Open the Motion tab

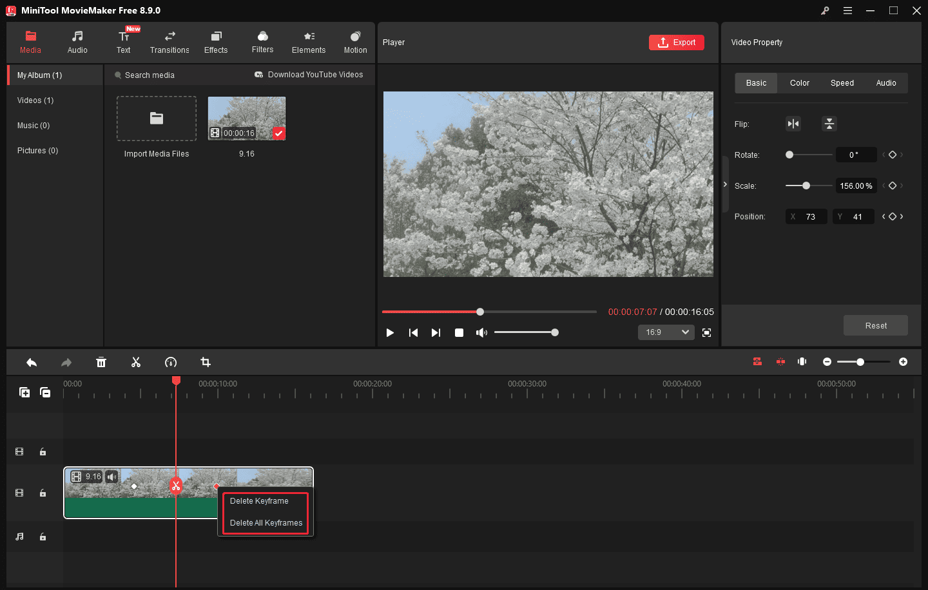tap(355, 43)
